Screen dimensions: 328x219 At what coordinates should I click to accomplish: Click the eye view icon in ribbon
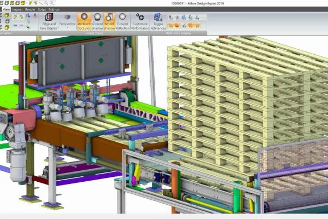click(x=28, y=27)
